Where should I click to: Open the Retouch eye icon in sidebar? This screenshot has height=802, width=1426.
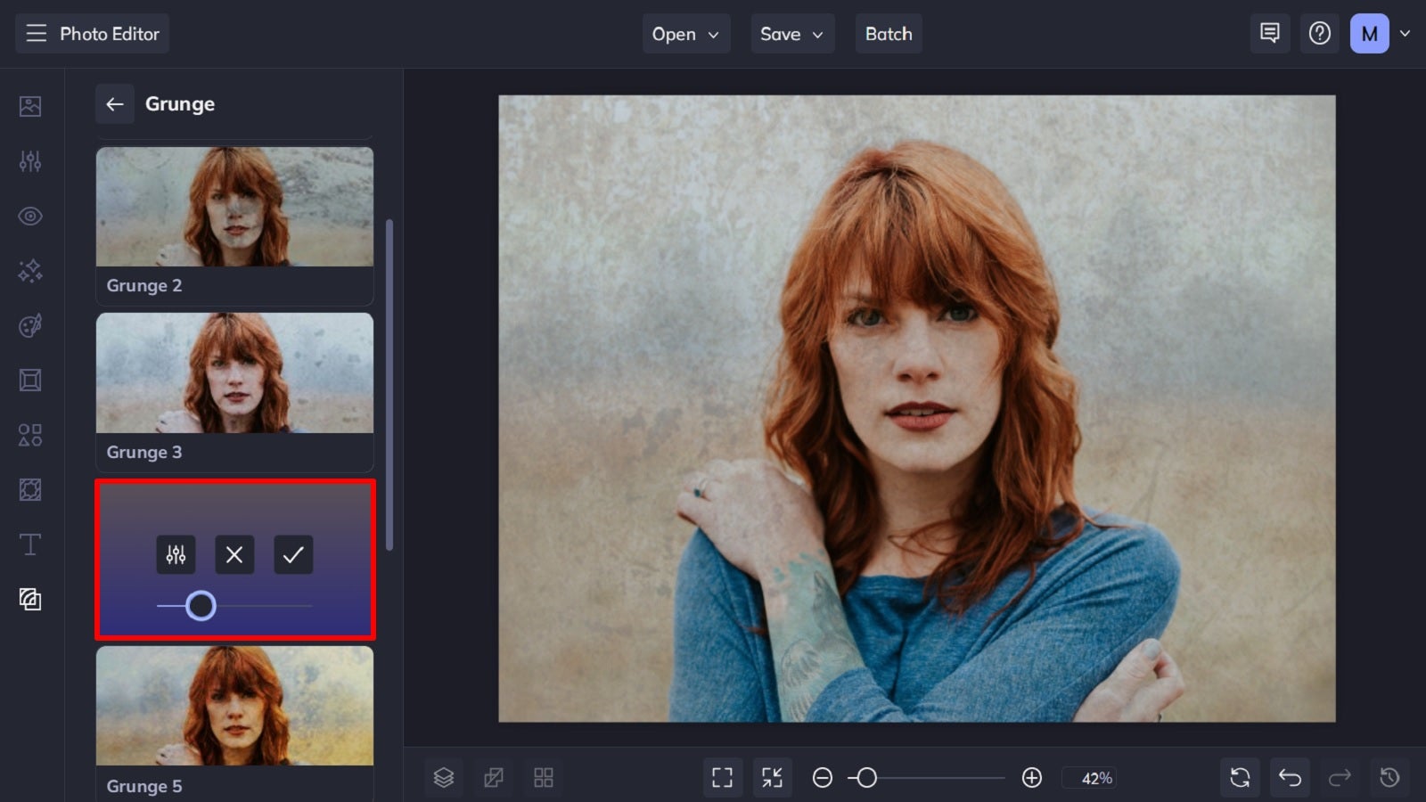tap(29, 216)
